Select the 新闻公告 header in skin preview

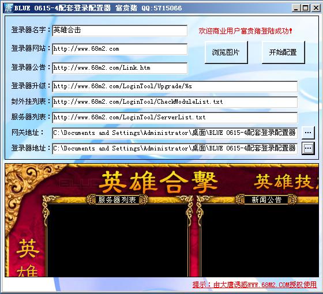tap(266, 199)
